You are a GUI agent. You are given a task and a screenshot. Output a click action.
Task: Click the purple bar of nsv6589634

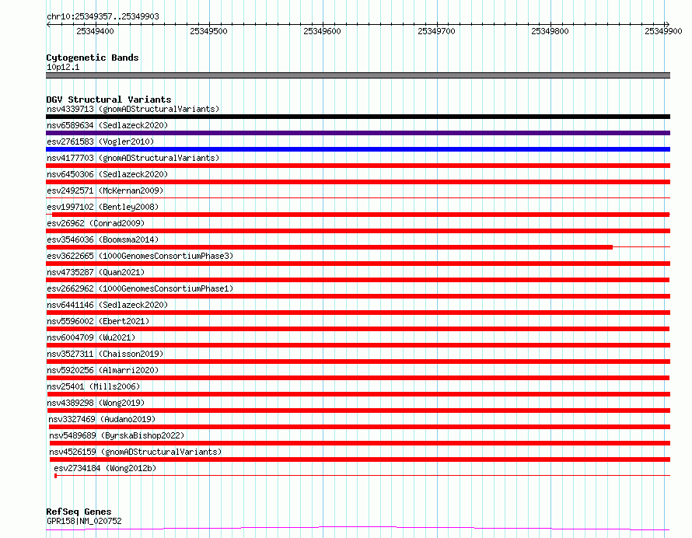pyautogui.click(x=358, y=133)
